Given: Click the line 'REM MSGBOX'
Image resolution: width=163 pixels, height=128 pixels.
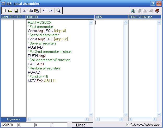Looking at the screenshot, I should point(40,22).
